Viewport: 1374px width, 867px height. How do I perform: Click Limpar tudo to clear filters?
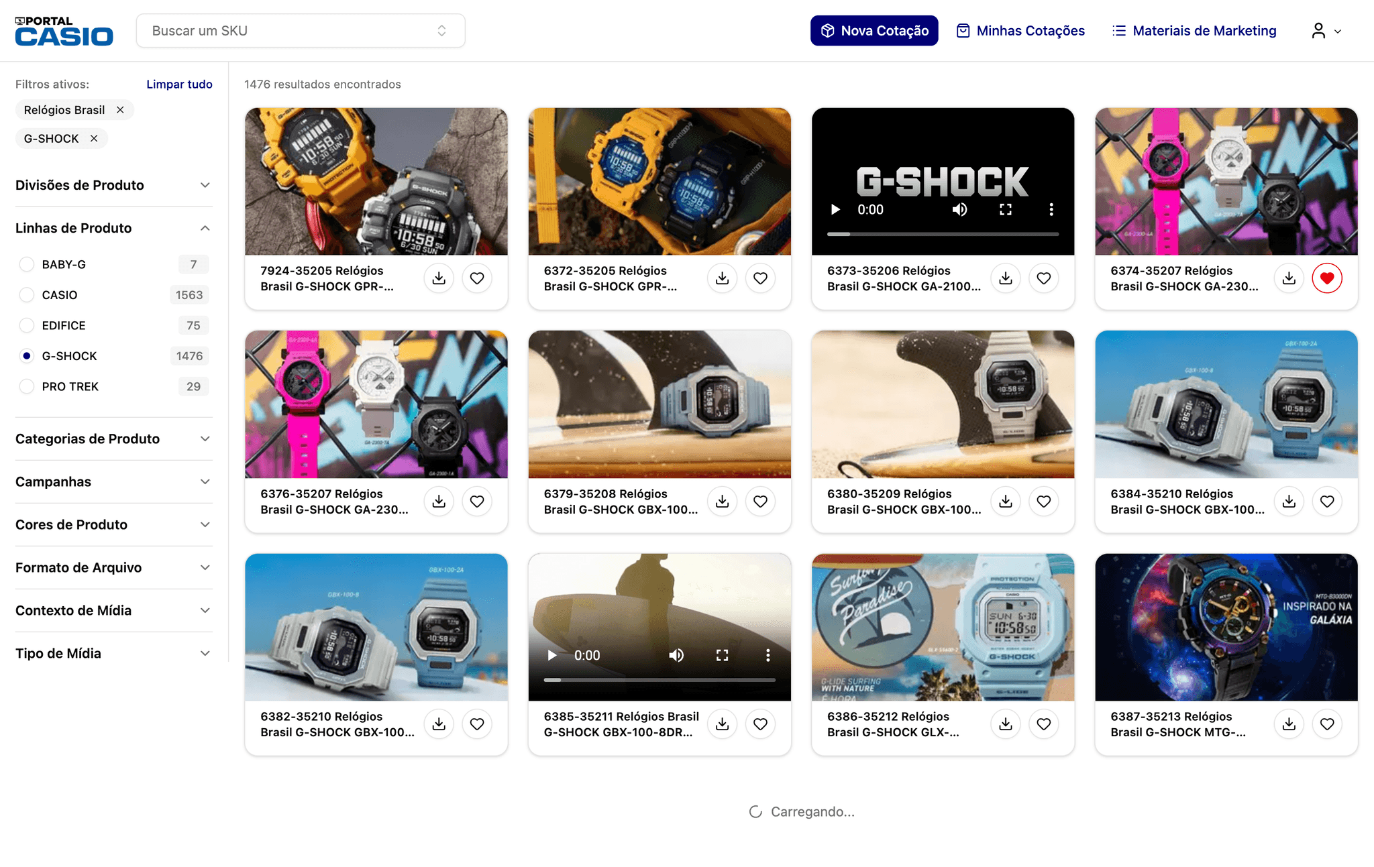pyautogui.click(x=179, y=84)
